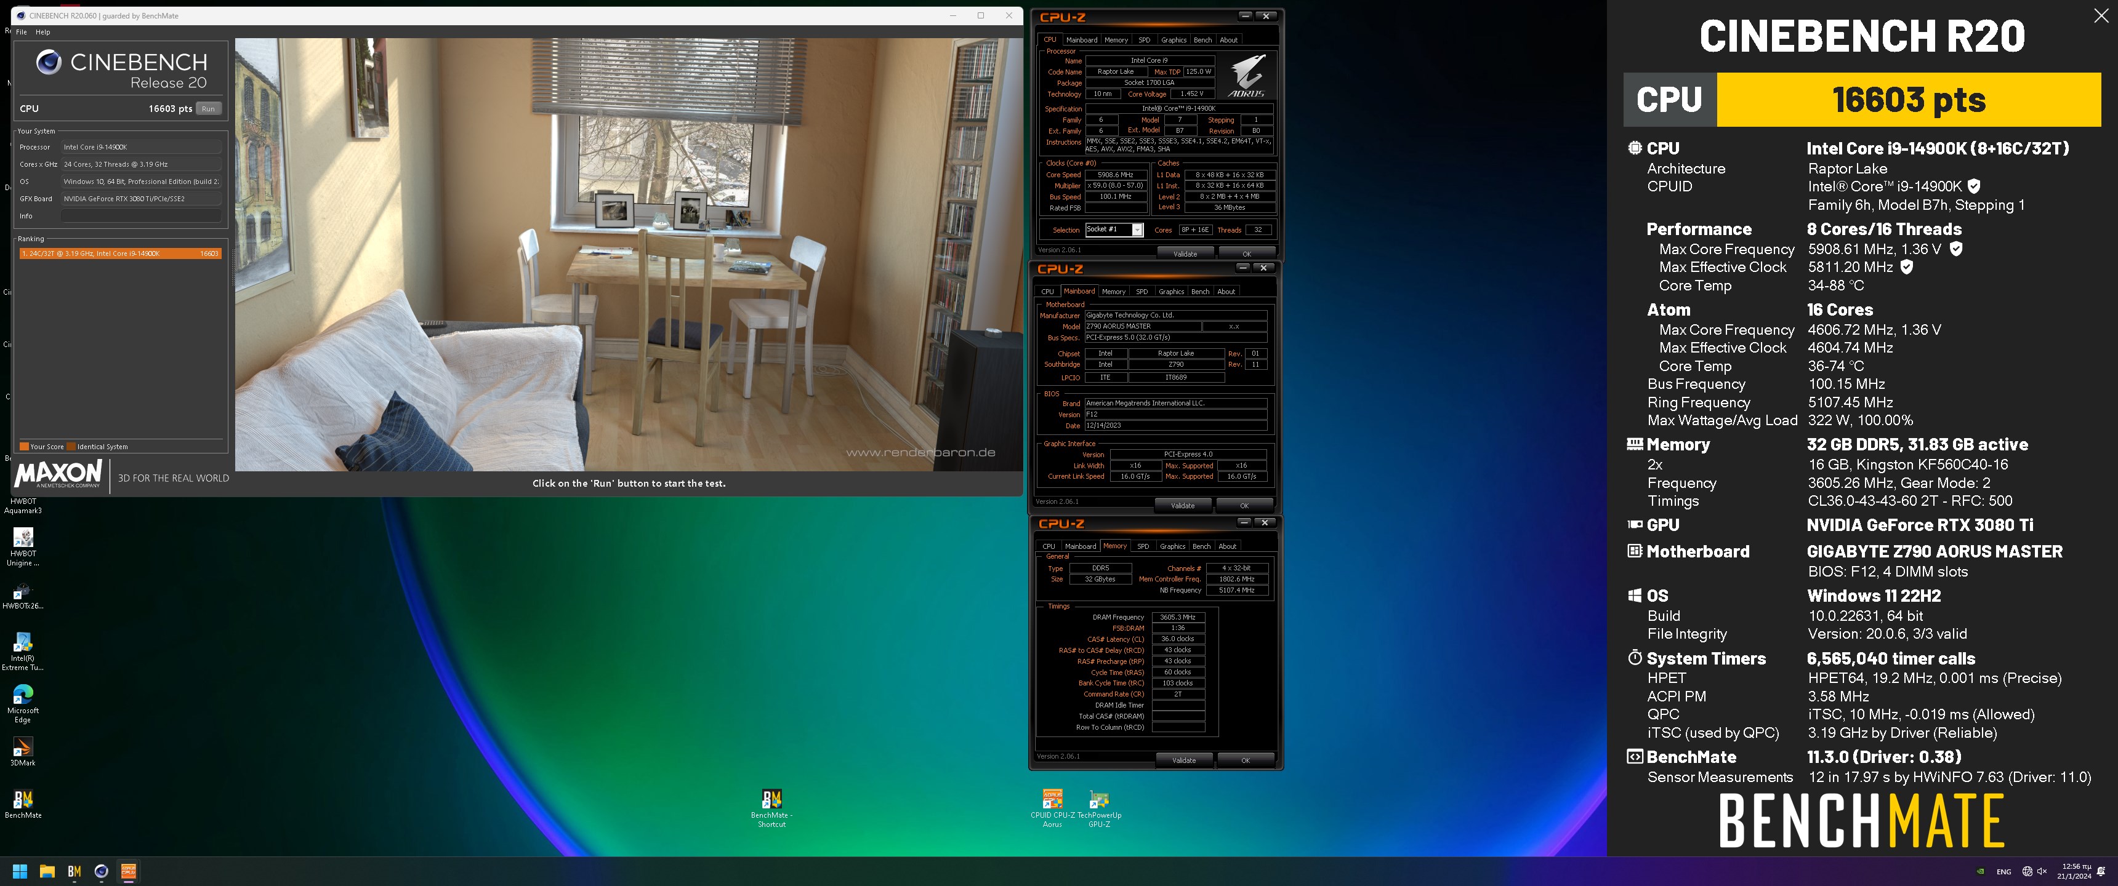Switch to CPU tab in middle CPU-Z window
The width and height of the screenshot is (2118, 886).
1047,292
